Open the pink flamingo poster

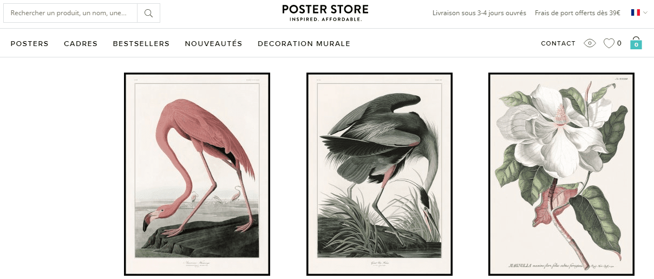pos(197,174)
